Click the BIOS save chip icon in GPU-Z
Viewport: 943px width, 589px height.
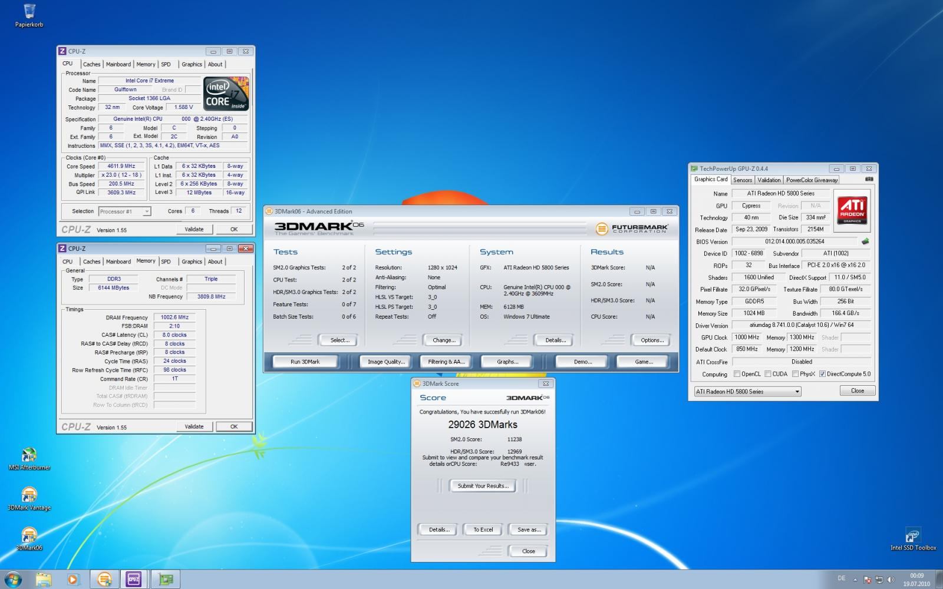point(865,241)
